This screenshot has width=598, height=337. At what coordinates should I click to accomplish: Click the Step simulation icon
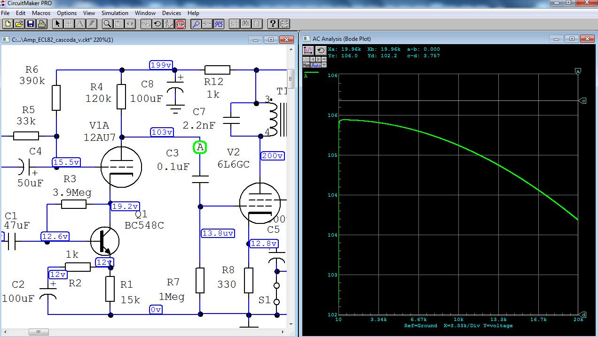169,24
